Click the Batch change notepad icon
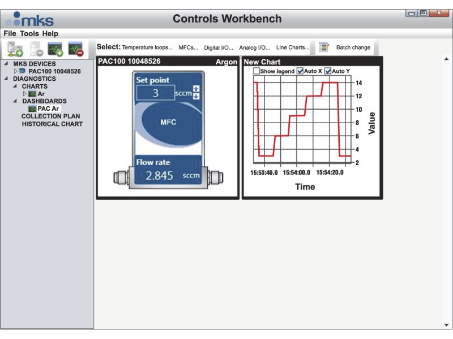 pos(324,47)
